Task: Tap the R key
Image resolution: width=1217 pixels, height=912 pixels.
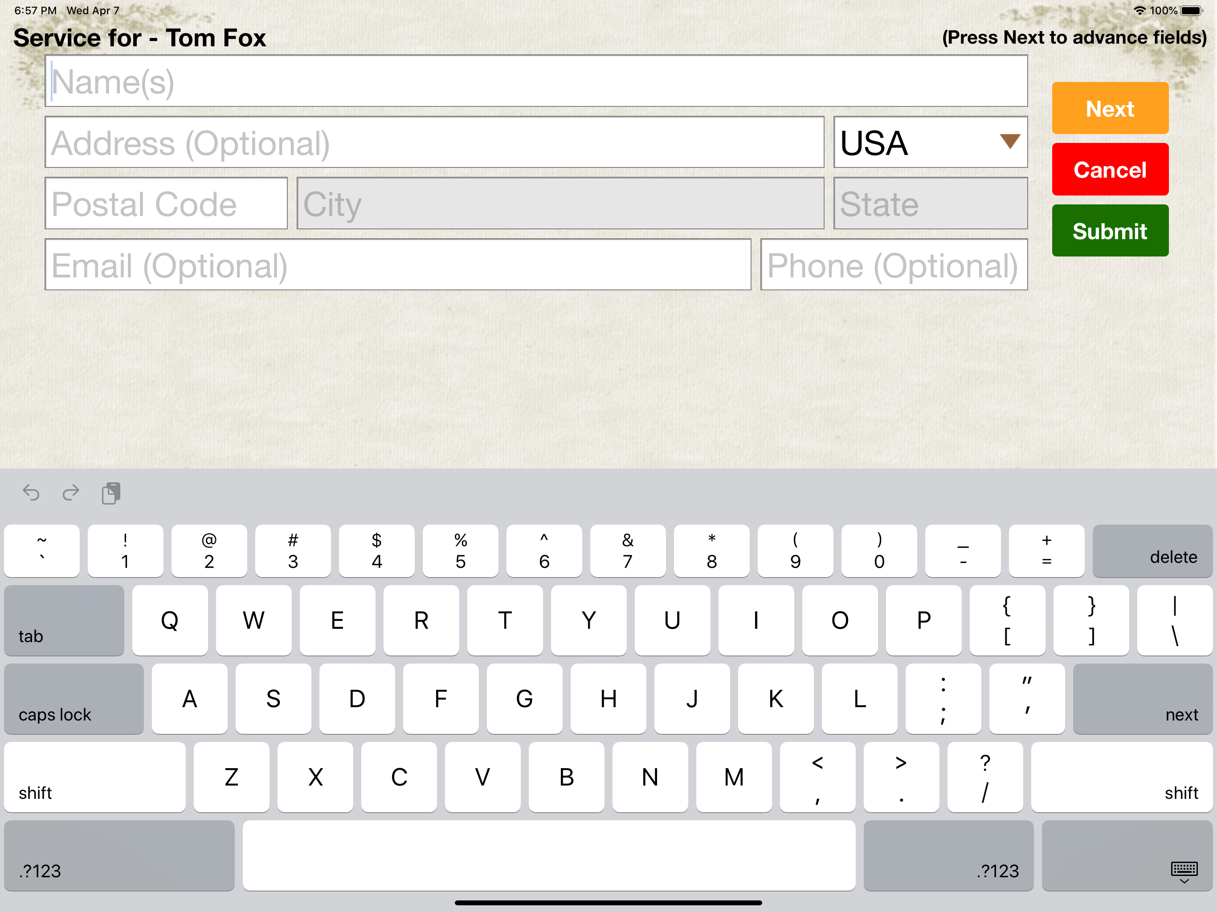Action: click(x=421, y=620)
